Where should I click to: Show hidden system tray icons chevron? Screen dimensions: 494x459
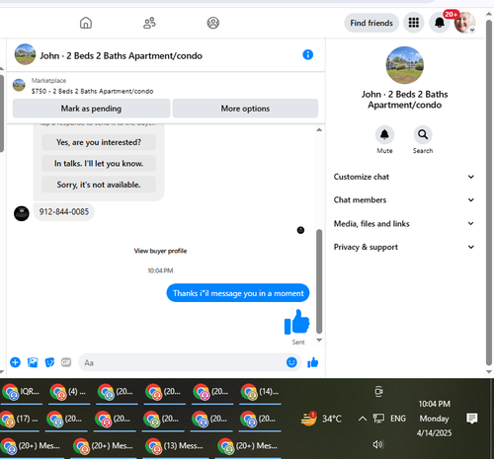pyautogui.click(x=363, y=419)
